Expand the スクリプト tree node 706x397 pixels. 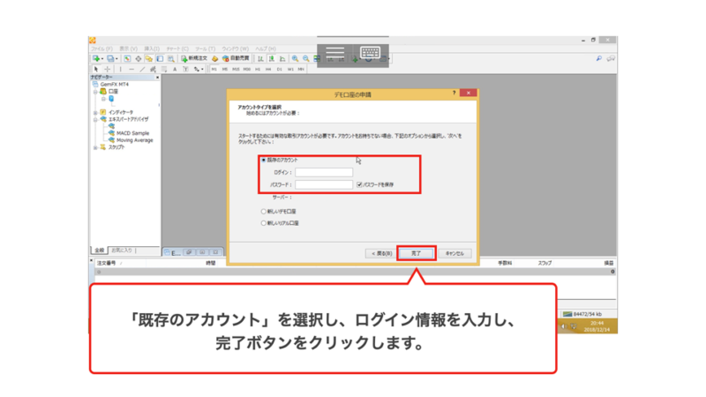[95, 147]
